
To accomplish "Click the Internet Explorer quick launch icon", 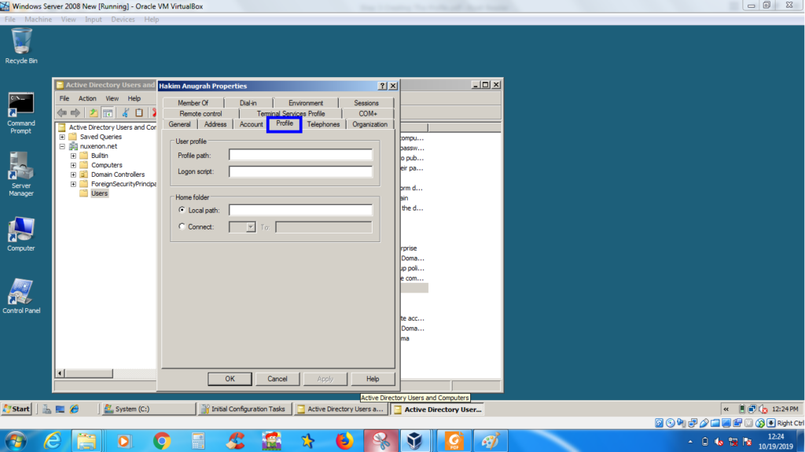I will [x=75, y=410].
